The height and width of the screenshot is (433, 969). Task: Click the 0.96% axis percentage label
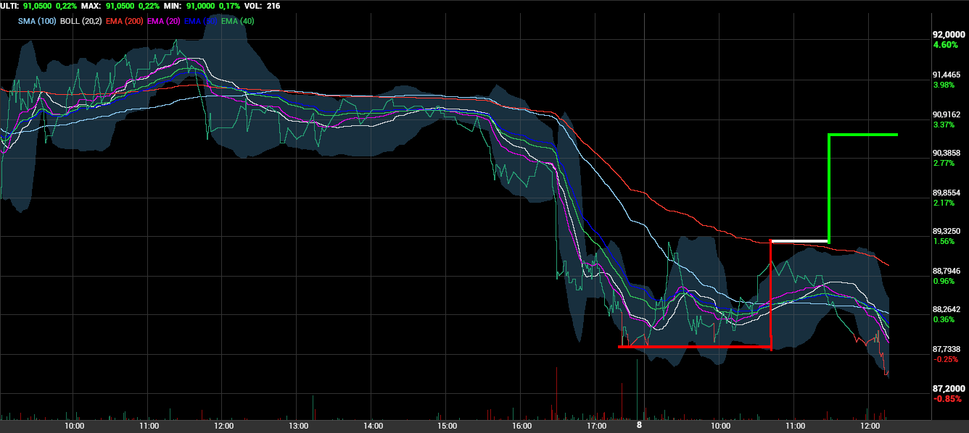click(944, 281)
